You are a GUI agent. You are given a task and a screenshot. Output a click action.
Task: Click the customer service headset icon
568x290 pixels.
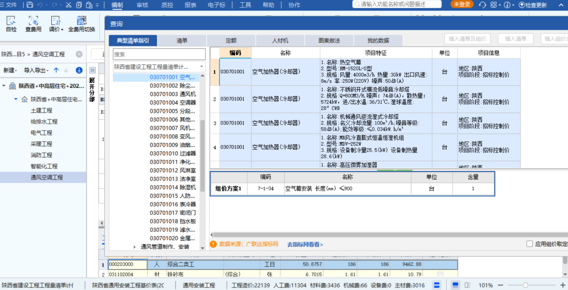482,5
